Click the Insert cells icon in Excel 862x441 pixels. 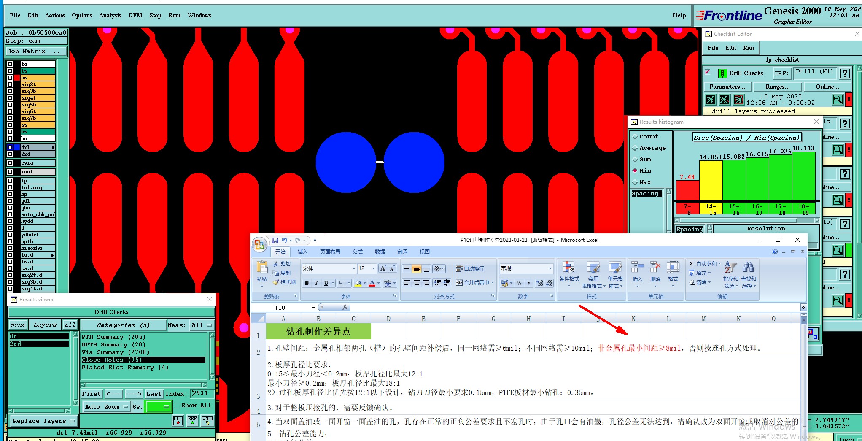tap(637, 268)
